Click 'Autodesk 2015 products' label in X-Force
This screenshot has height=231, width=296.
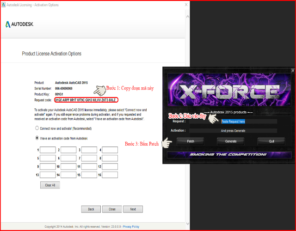pyautogui.click(x=228, y=112)
